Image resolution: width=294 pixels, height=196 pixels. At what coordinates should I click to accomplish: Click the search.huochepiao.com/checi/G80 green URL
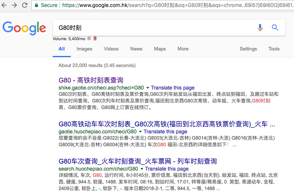[98, 169]
